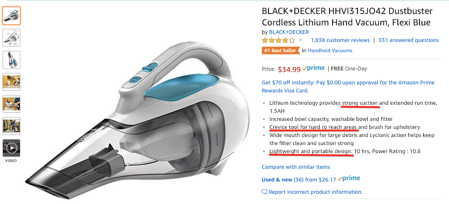Select the first vacuum thumbnail image

point(11,16)
